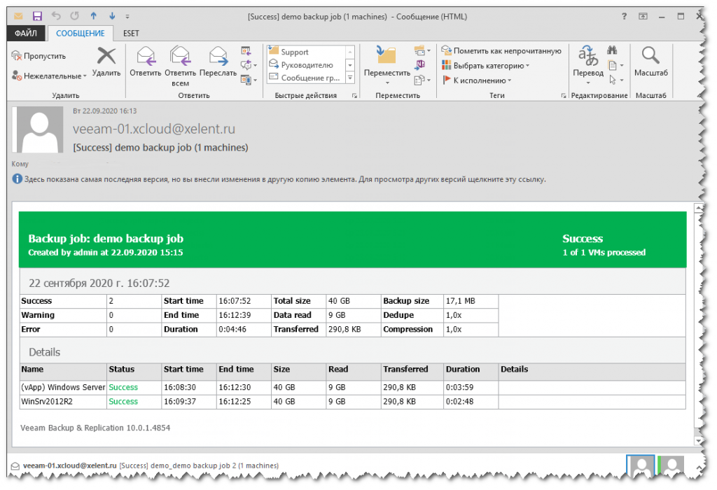This screenshot has height=490, width=717.
Task: Open Теги dialog launcher
Action: coord(564,95)
